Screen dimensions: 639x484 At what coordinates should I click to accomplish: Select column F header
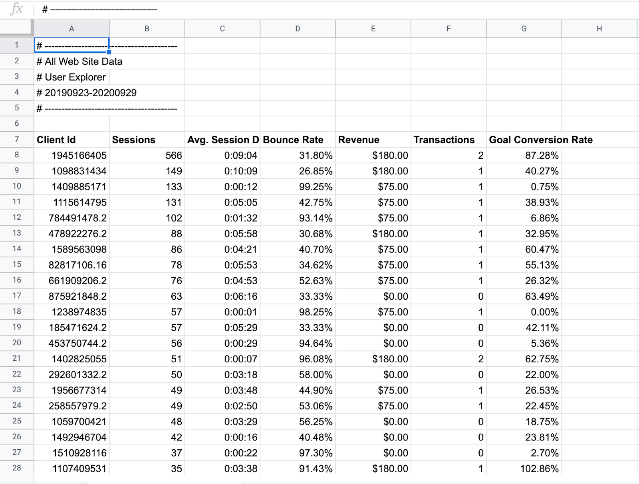[448, 29]
